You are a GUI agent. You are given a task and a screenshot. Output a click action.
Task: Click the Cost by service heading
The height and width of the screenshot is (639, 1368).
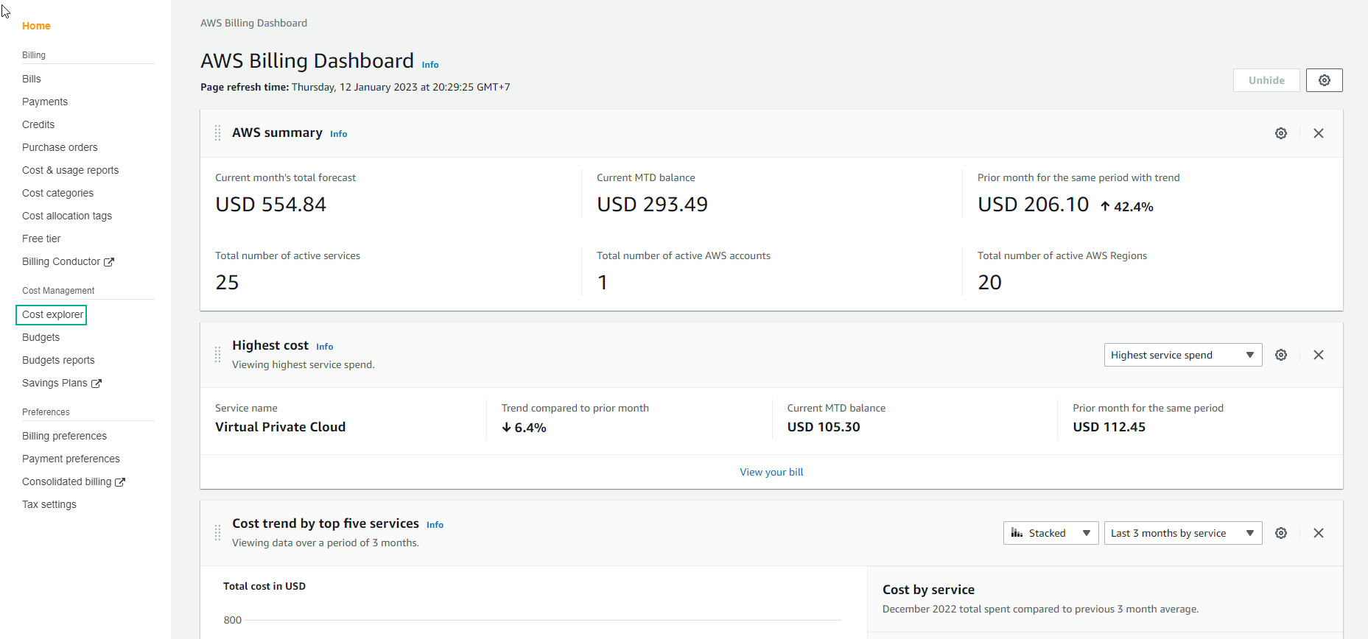pyautogui.click(x=928, y=590)
